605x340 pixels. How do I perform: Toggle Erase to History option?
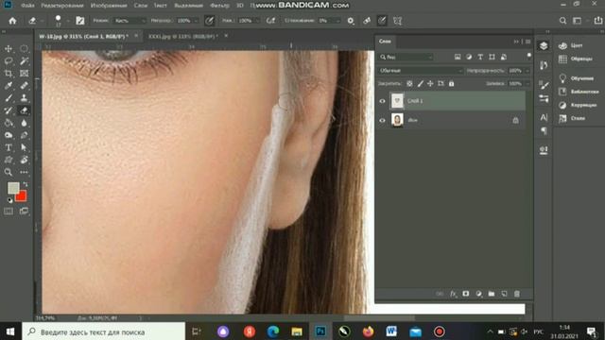click(367, 21)
